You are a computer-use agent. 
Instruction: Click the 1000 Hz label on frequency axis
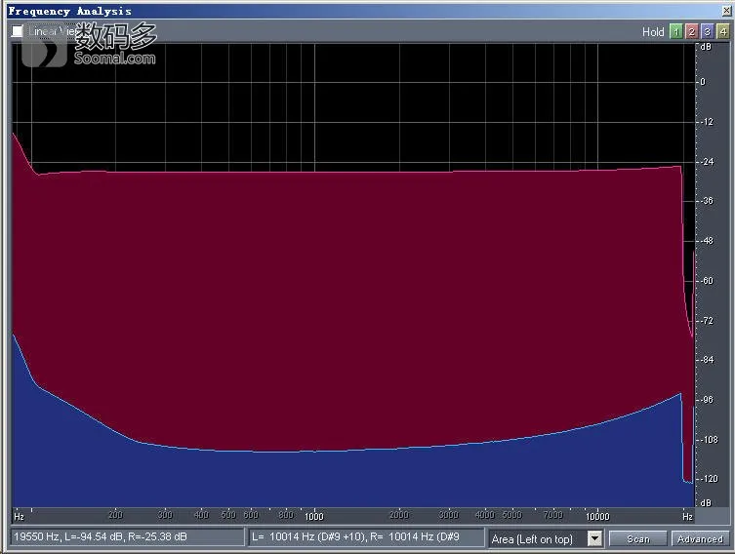[314, 516]
